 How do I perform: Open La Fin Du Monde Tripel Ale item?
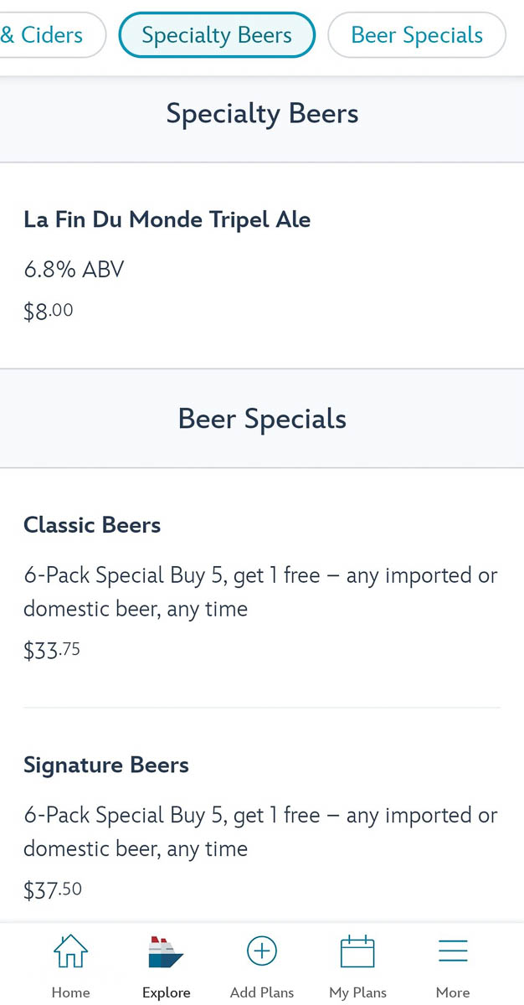[x=262, y=265]
